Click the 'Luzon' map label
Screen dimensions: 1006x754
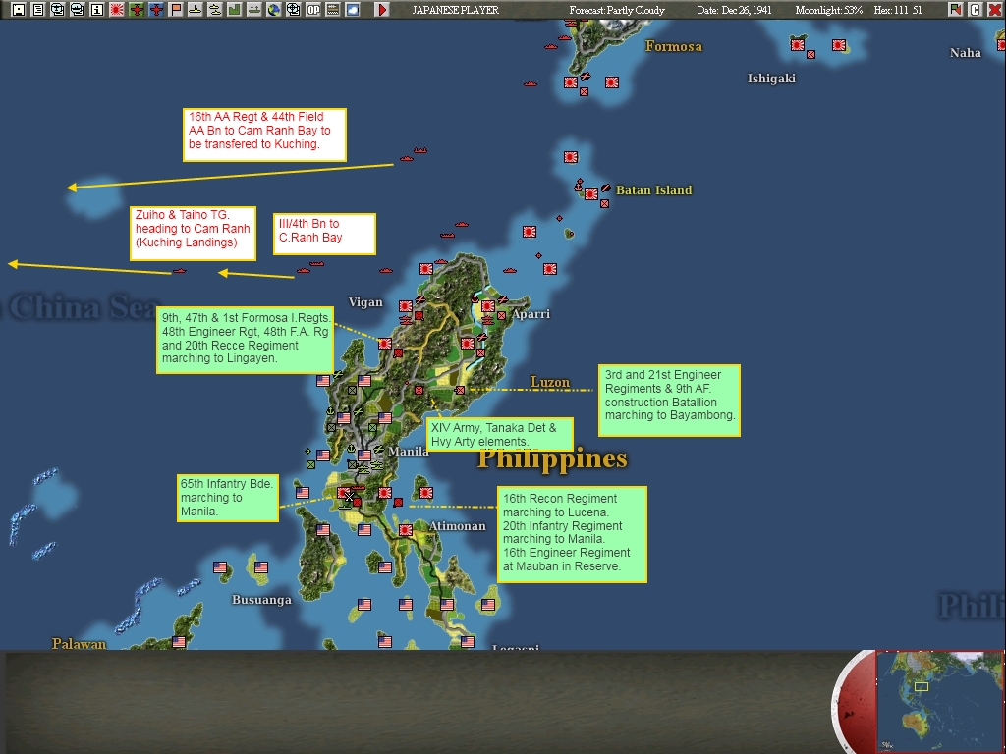coord(550,382)
